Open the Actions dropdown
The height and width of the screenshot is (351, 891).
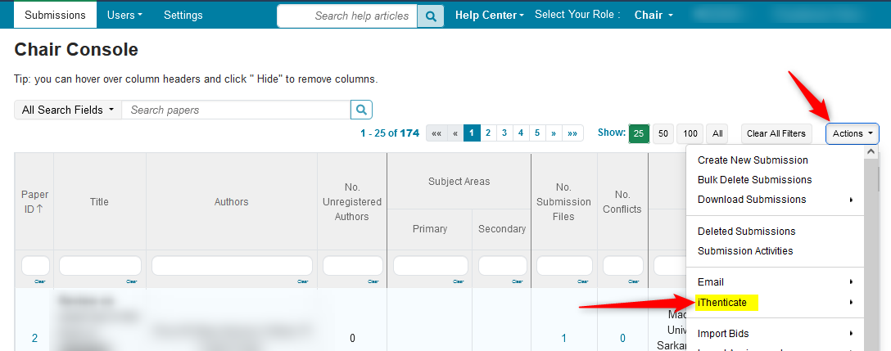click(852, 133)
